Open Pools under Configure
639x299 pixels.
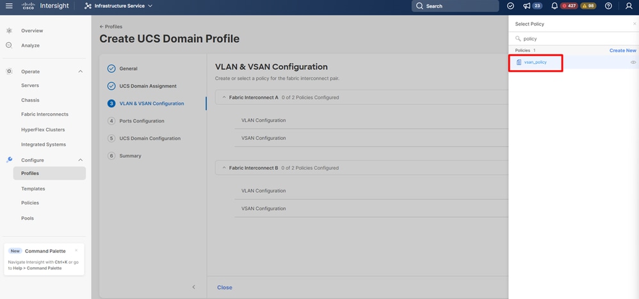point(28,218)
